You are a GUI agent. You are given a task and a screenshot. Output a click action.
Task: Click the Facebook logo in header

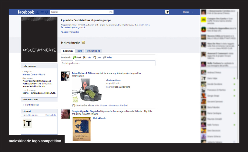26,12
